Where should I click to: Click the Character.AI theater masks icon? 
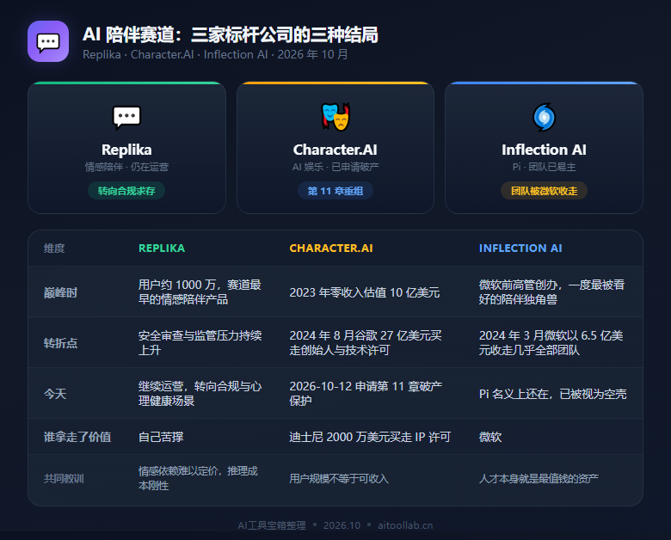tap(335, 117)
